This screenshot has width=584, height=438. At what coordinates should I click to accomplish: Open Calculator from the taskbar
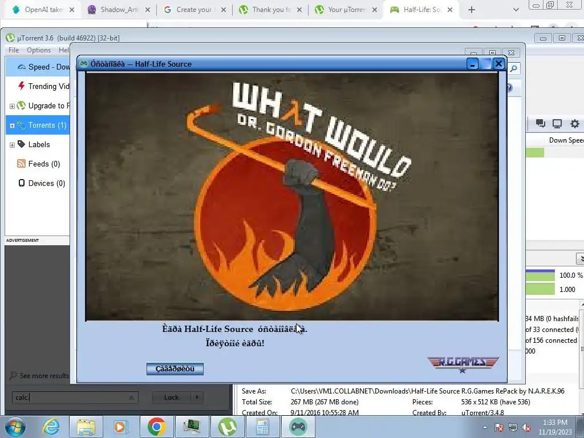(262, 427)
